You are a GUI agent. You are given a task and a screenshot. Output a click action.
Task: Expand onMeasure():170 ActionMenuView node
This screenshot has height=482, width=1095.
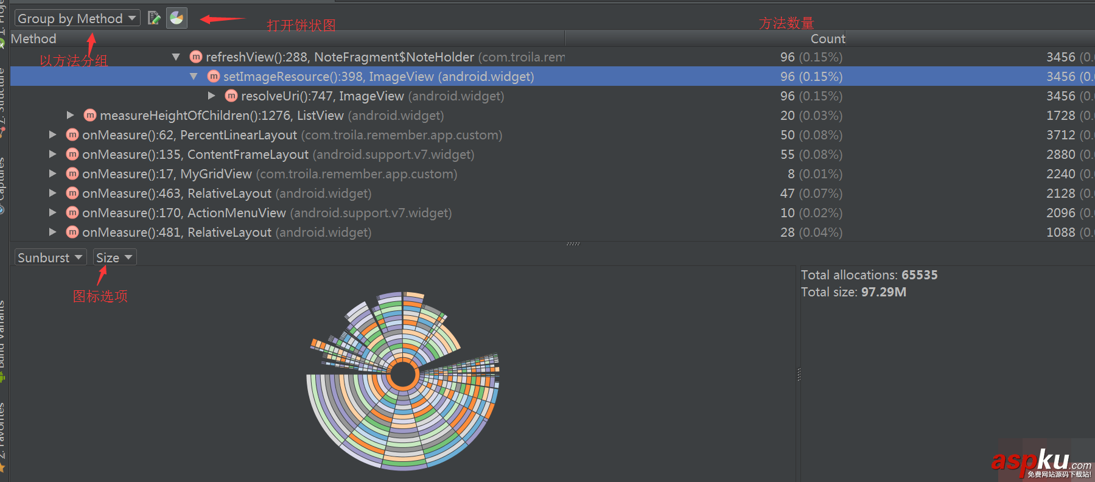pos(52,212)
